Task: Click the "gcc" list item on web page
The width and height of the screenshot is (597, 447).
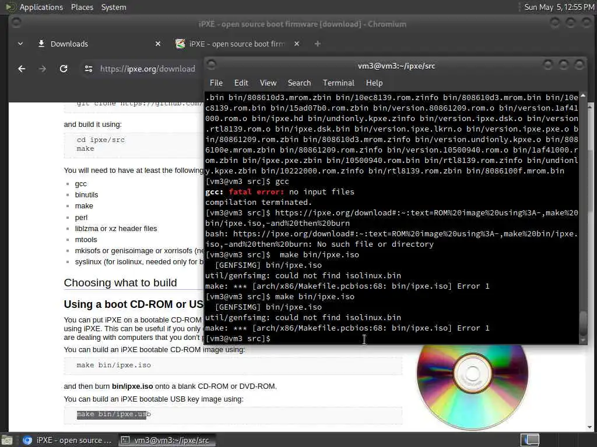Action: pos(80,183)
